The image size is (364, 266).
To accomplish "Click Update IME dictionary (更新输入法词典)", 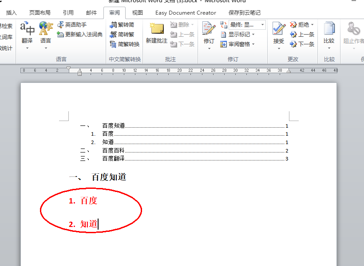I will click(80, 35).
